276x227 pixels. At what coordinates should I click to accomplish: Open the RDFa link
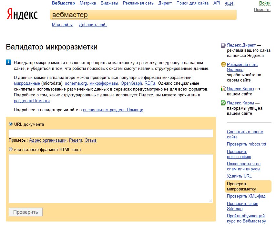pos(150,83)
